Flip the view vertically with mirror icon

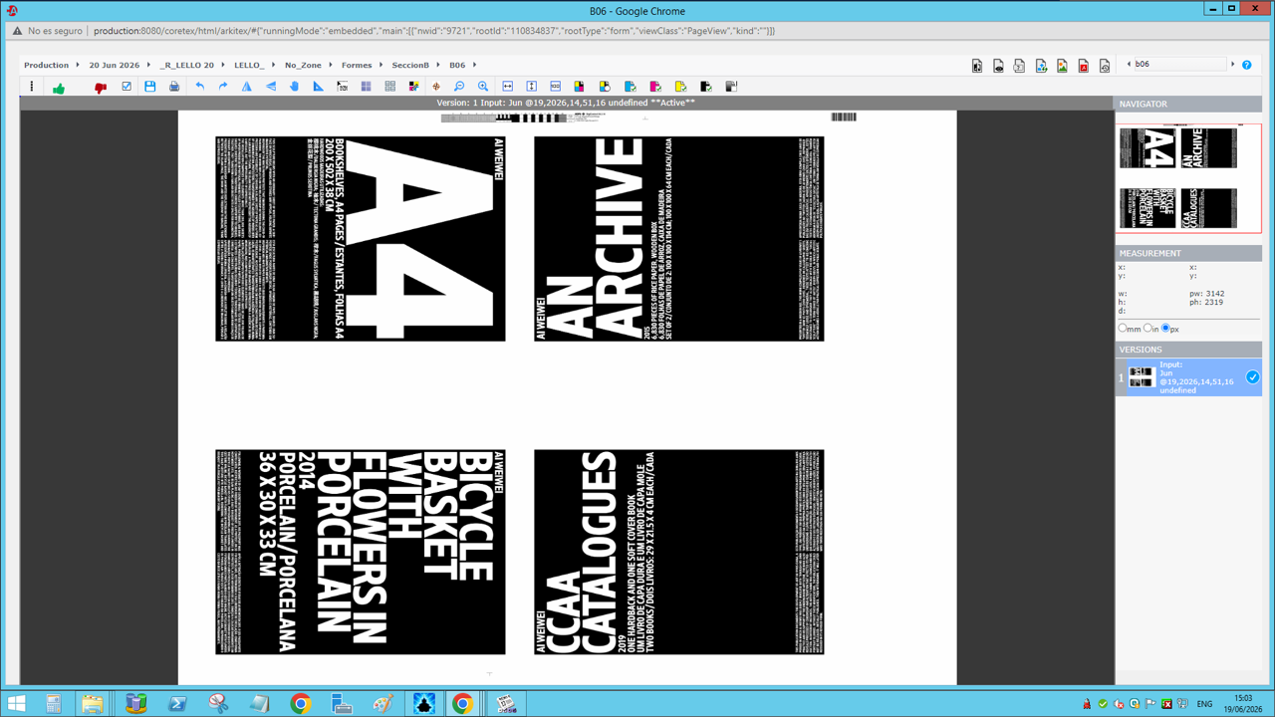point(271,87)
